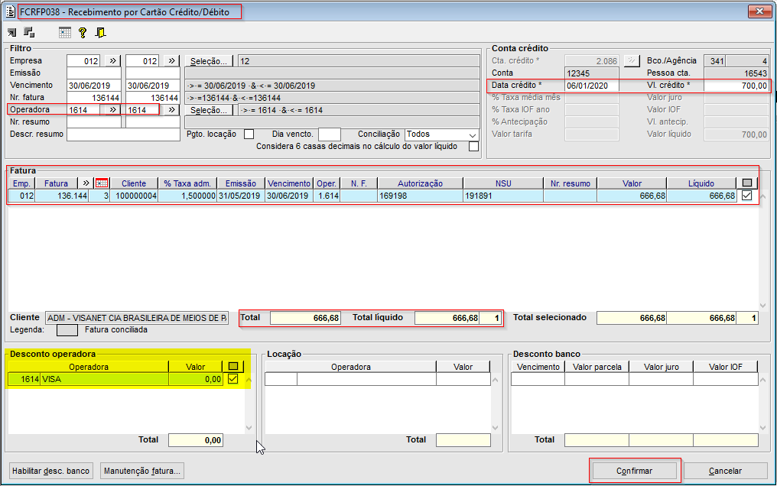Screen dimensions: 777x486
Task: Click the Descr. resumo field
Action: 123,134
